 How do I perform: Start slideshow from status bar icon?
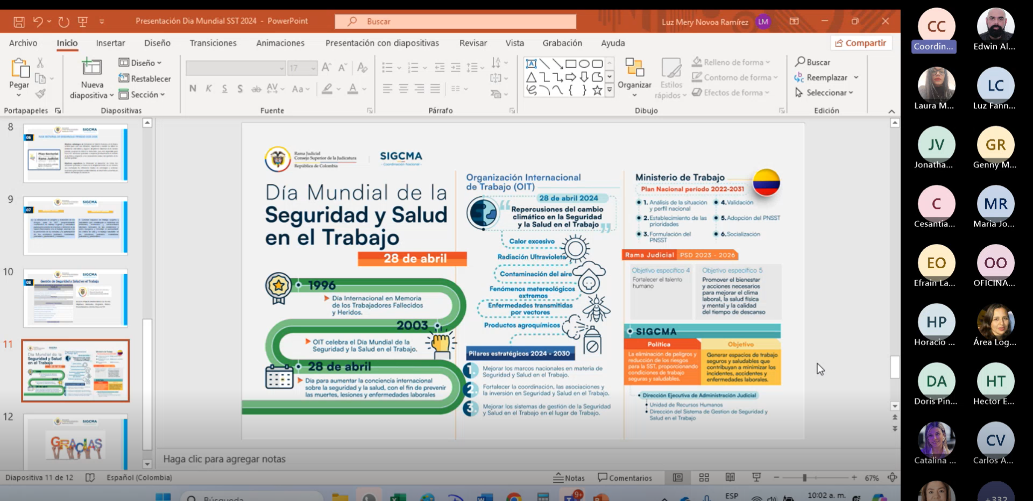pos(756,477)
